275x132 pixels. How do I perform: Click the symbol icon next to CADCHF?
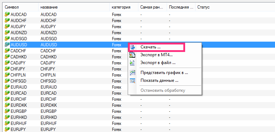[7, 51]
